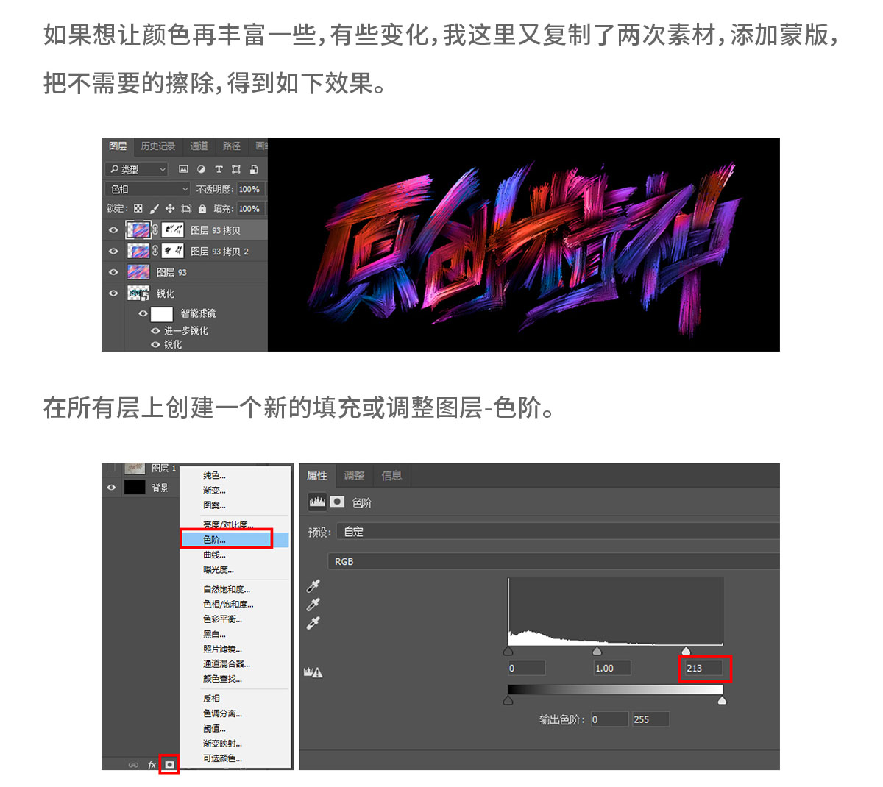This screenshot has width=883, height=787.
Task: Click the 填充 100% field
Action: tap(249, 209)
